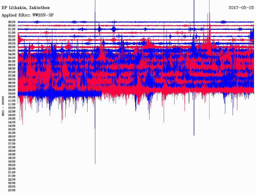Click the '15:30' time label
This screenshot has width=256, height=195.
click(12, 133)
